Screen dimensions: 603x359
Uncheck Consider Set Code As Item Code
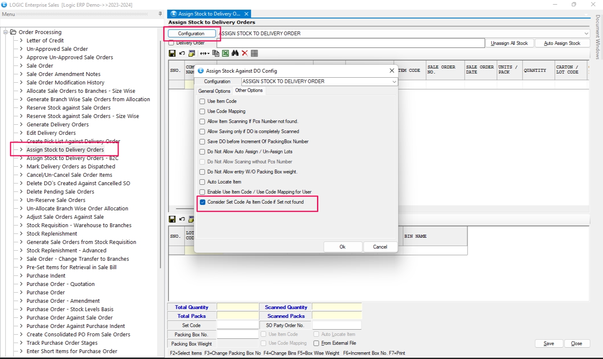(203, 202)
